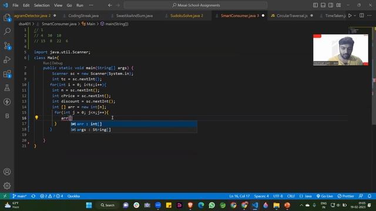Open WhatsApp from the taskbar
376x211 pixels.
click(x=211, y=205)
